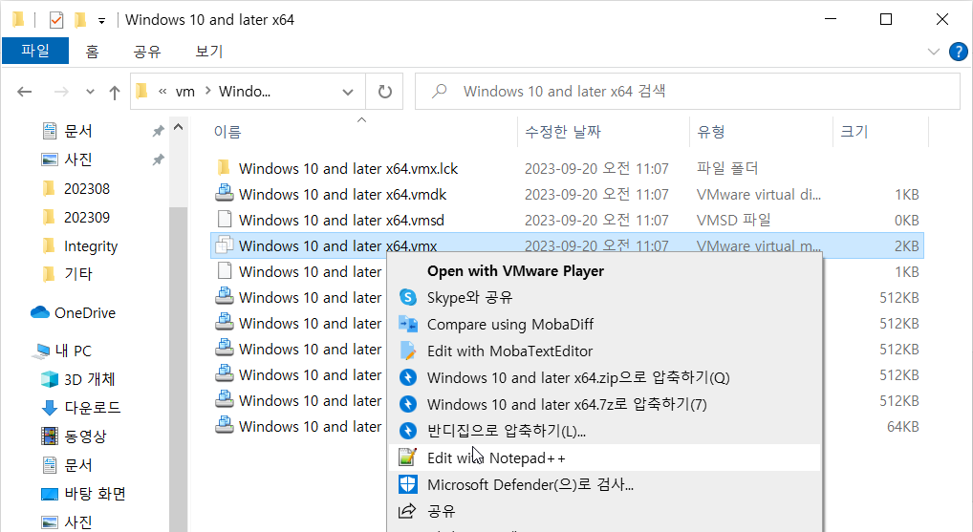Sort by 크기 column header
This screenshot has height=532, width=973.
click(854, 132)
